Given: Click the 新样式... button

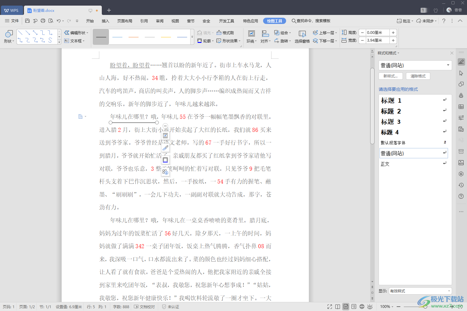Looking at the screenshot, I should point(391,76).
